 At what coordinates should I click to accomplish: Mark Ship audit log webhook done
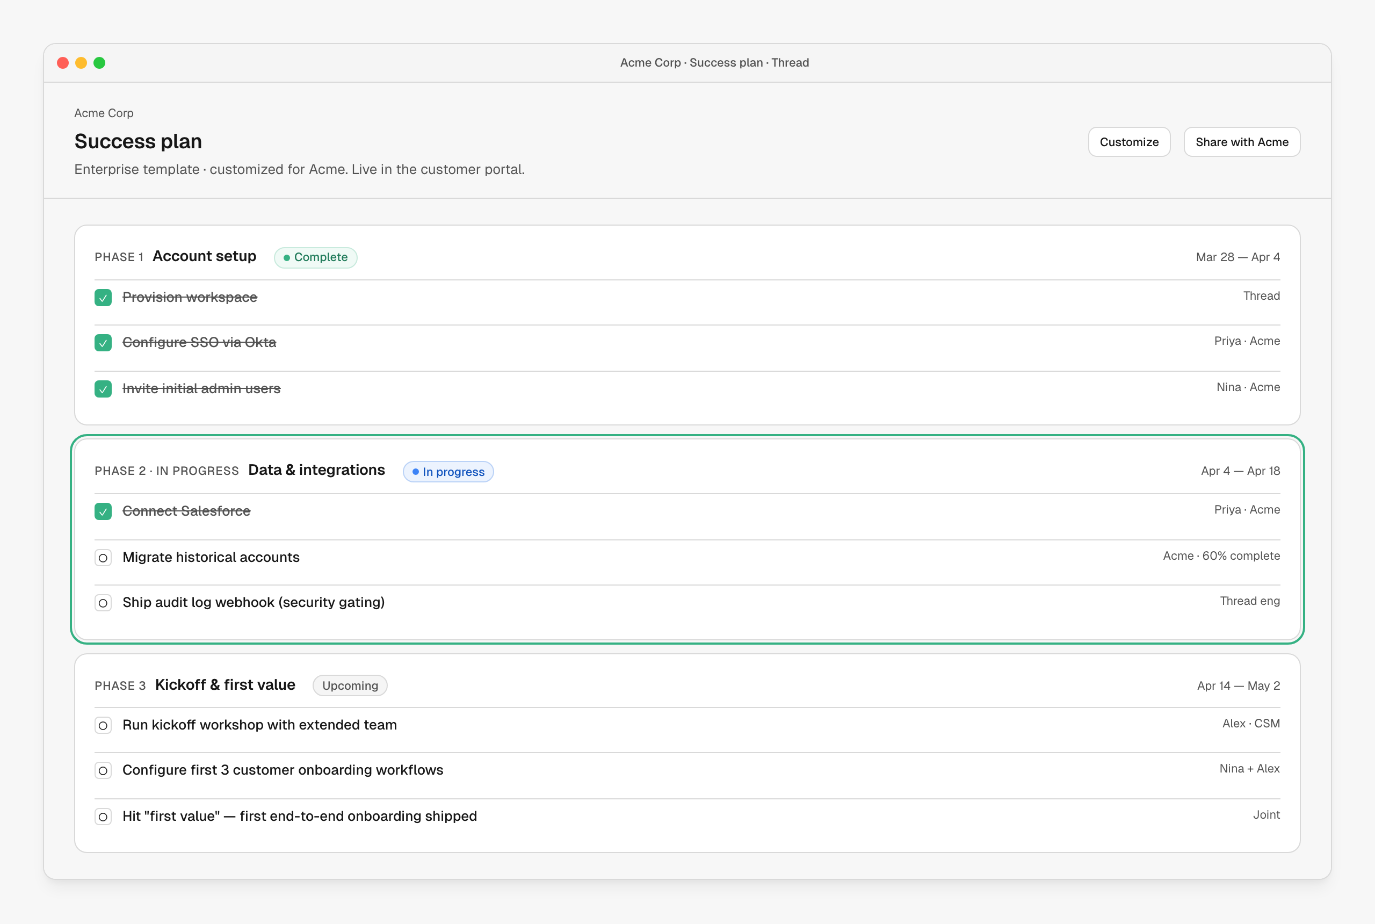point(103,603)
